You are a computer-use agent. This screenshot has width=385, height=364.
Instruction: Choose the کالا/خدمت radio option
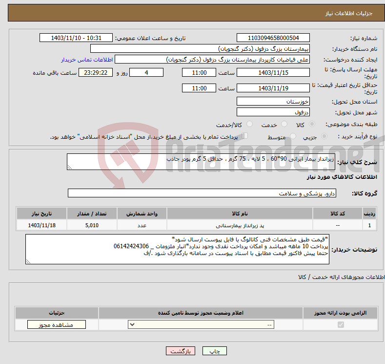pyautogui.click(x=249, y=125)
